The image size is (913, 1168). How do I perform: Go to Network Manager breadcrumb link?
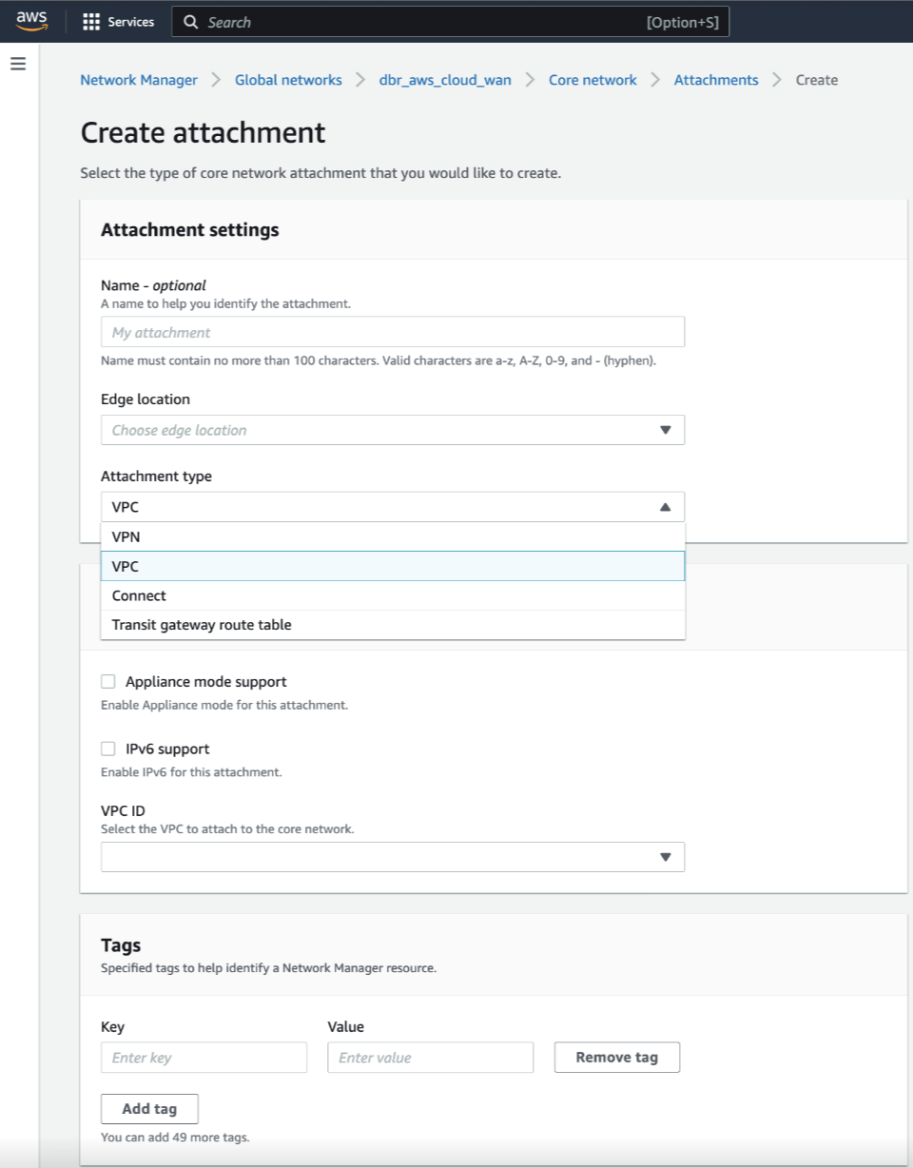[139, 80]
